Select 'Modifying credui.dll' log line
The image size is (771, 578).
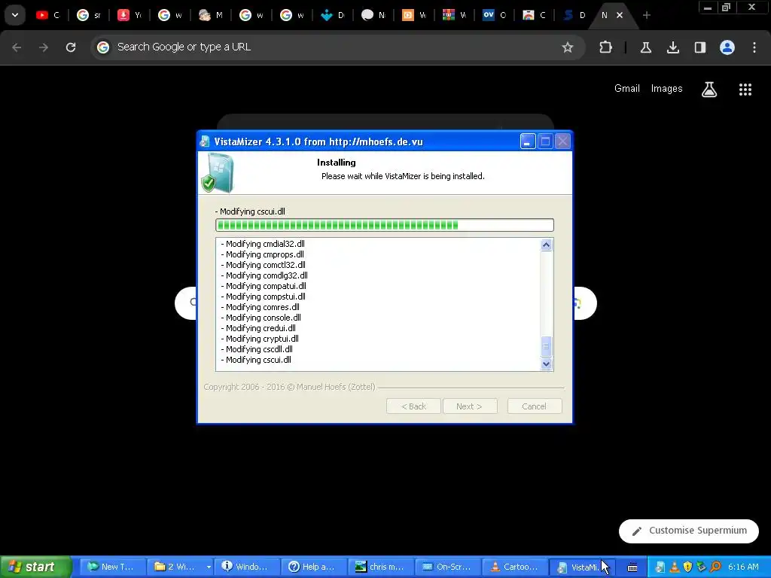click(x=259, y=328)
